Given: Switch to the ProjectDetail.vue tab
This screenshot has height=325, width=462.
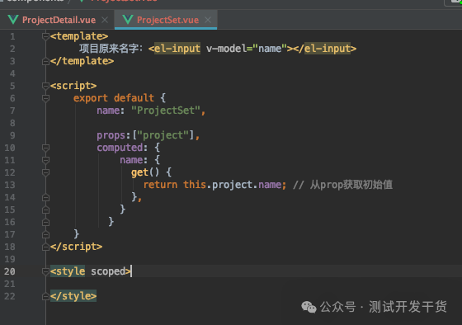Looking at the screenshot, I should [58, 20].
